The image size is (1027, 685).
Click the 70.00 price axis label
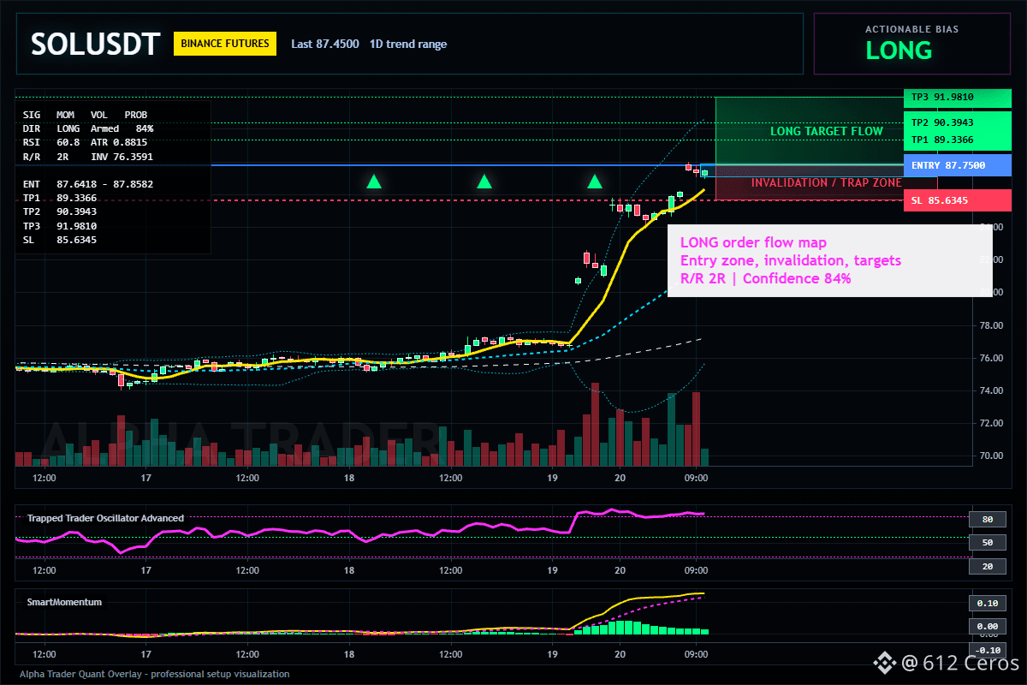click(991, 456)
